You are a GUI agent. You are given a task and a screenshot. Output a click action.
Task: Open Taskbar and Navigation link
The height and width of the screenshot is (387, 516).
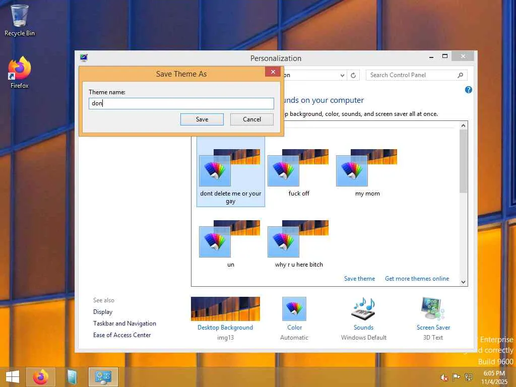coord(124,324)
